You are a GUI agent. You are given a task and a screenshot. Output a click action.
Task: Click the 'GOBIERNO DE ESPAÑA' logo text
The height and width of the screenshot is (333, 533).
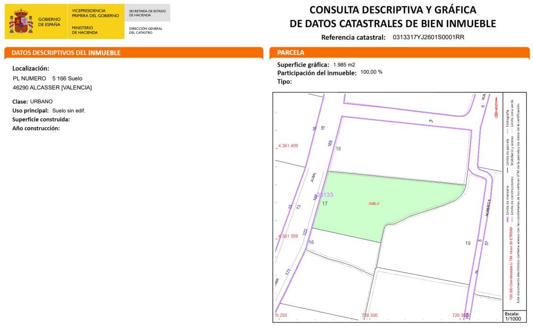coord(49,22)
